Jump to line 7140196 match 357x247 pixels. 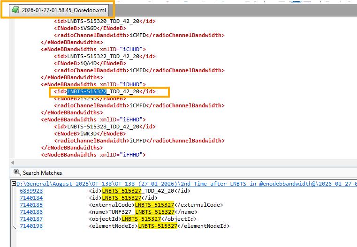coord(30,226)
